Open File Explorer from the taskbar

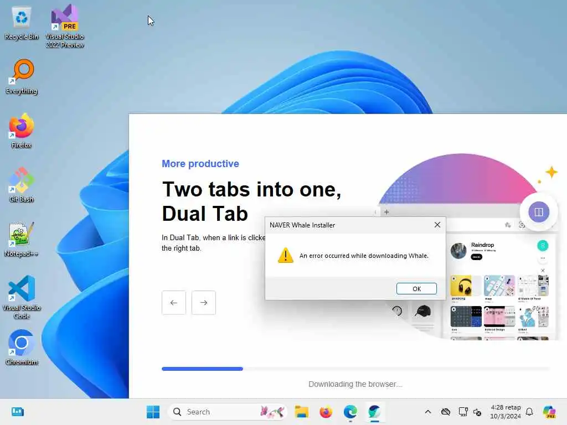tap(301, 412)
